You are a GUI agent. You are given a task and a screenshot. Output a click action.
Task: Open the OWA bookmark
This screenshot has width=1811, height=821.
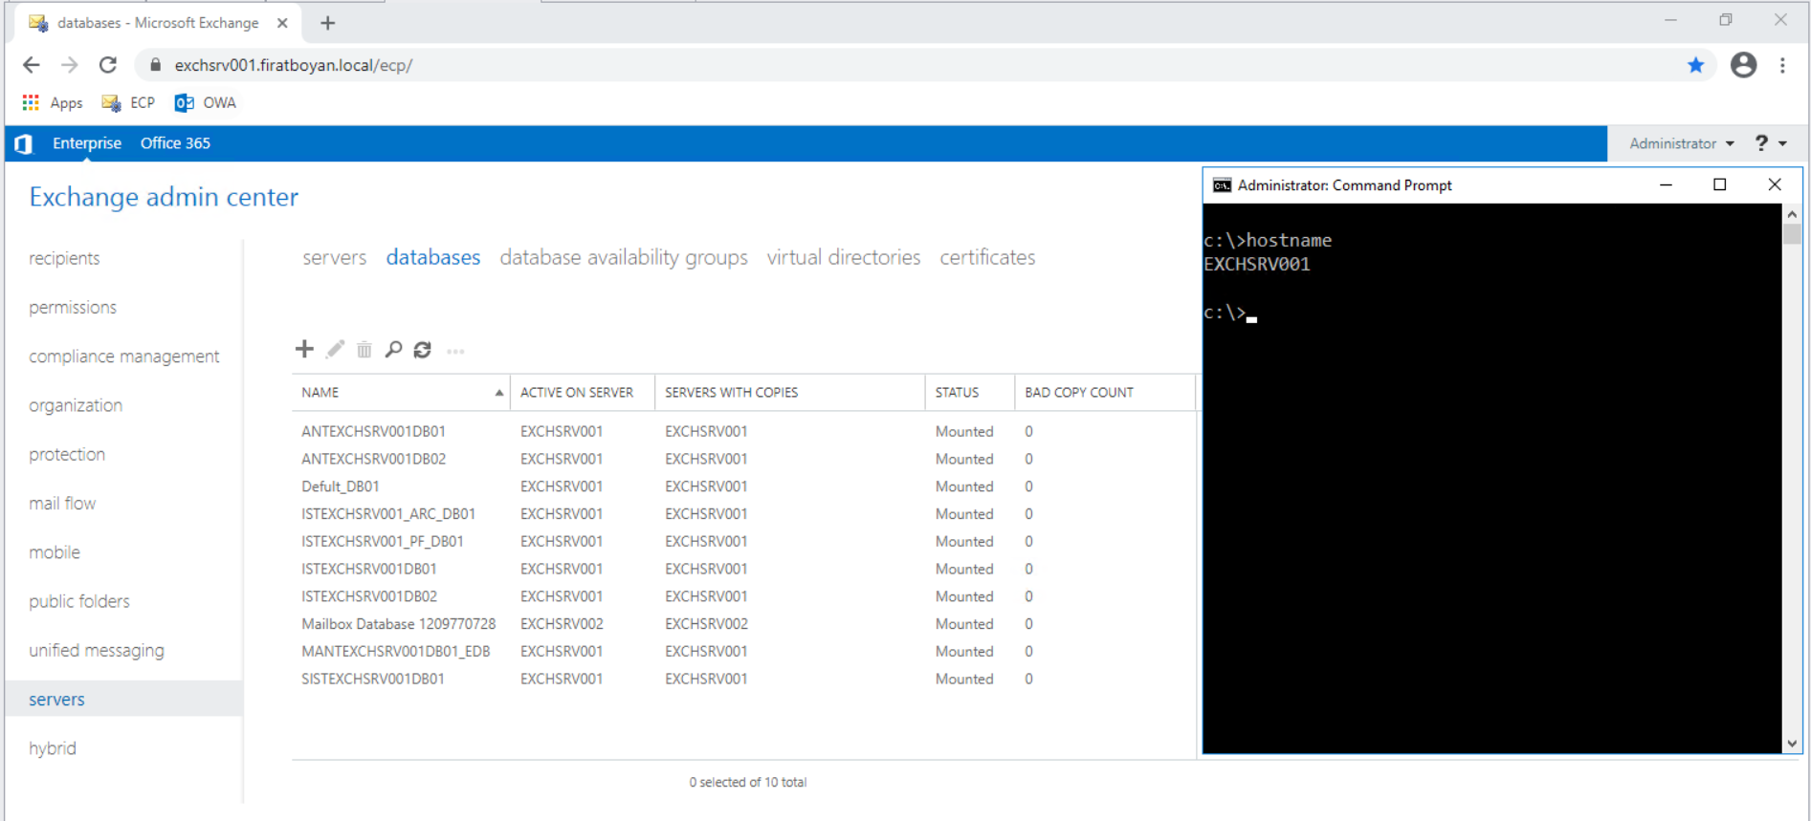point(205,102)
